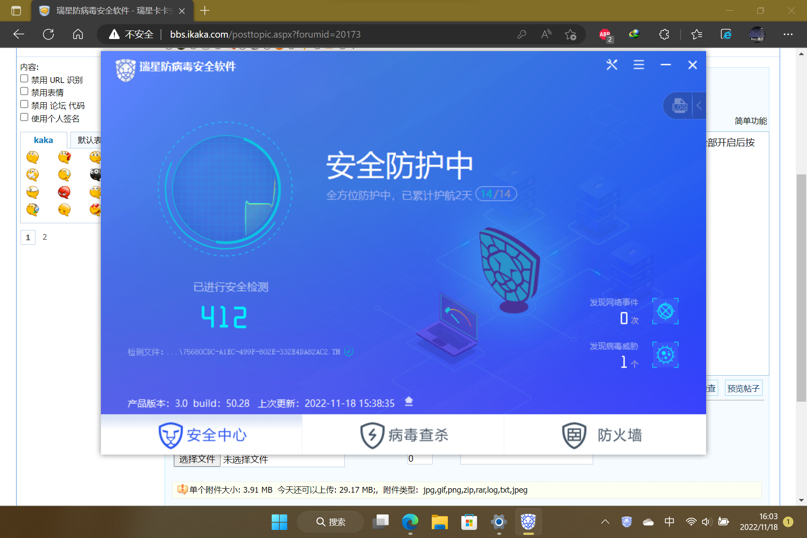Select the 默认表情 emoticon tab
The height and width of the screenshot is (538, 807).
(86, 140)
